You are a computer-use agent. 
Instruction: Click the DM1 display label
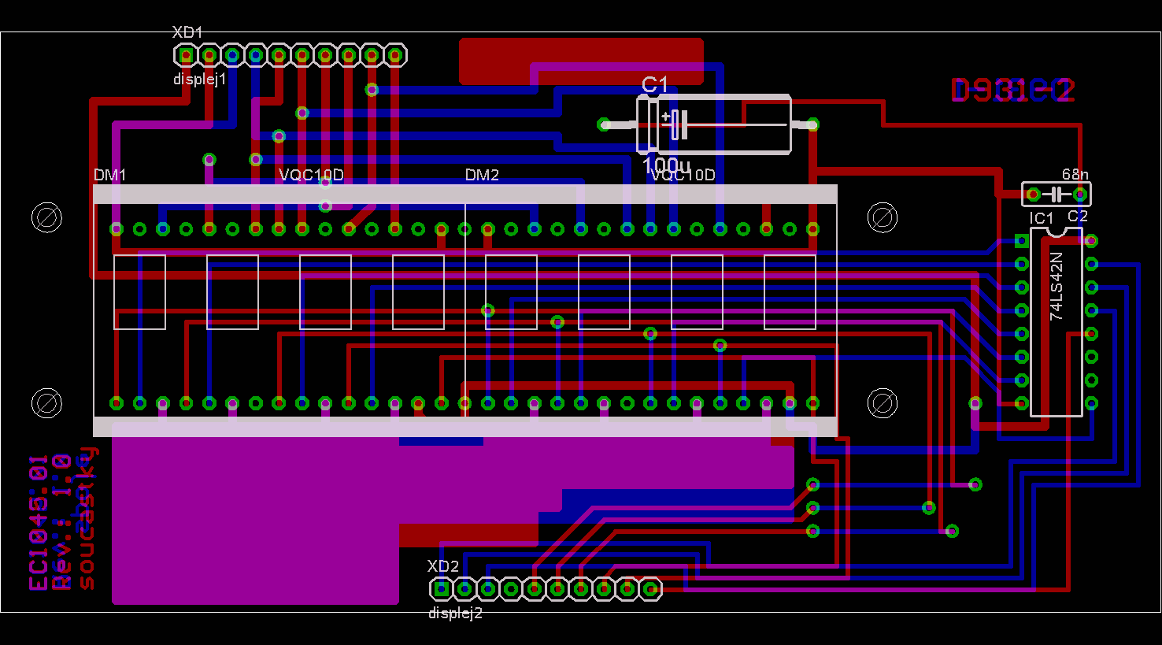coord(109,175)
